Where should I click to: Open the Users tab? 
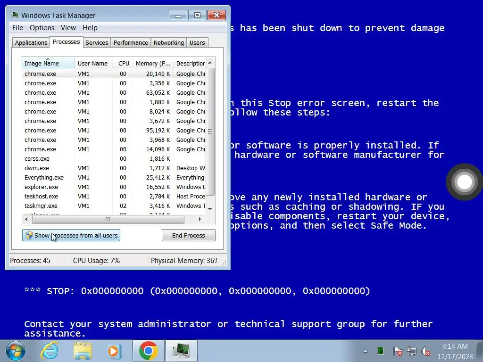click(x=197, y=42)
